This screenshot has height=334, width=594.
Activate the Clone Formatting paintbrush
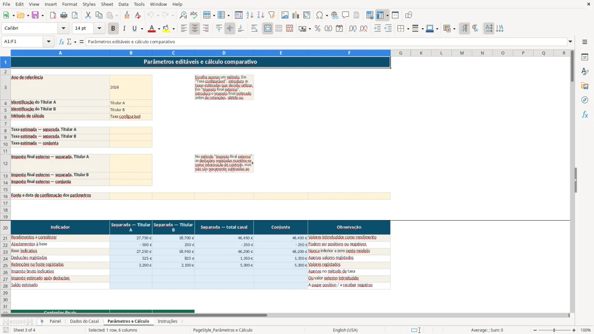click(127, 15)
